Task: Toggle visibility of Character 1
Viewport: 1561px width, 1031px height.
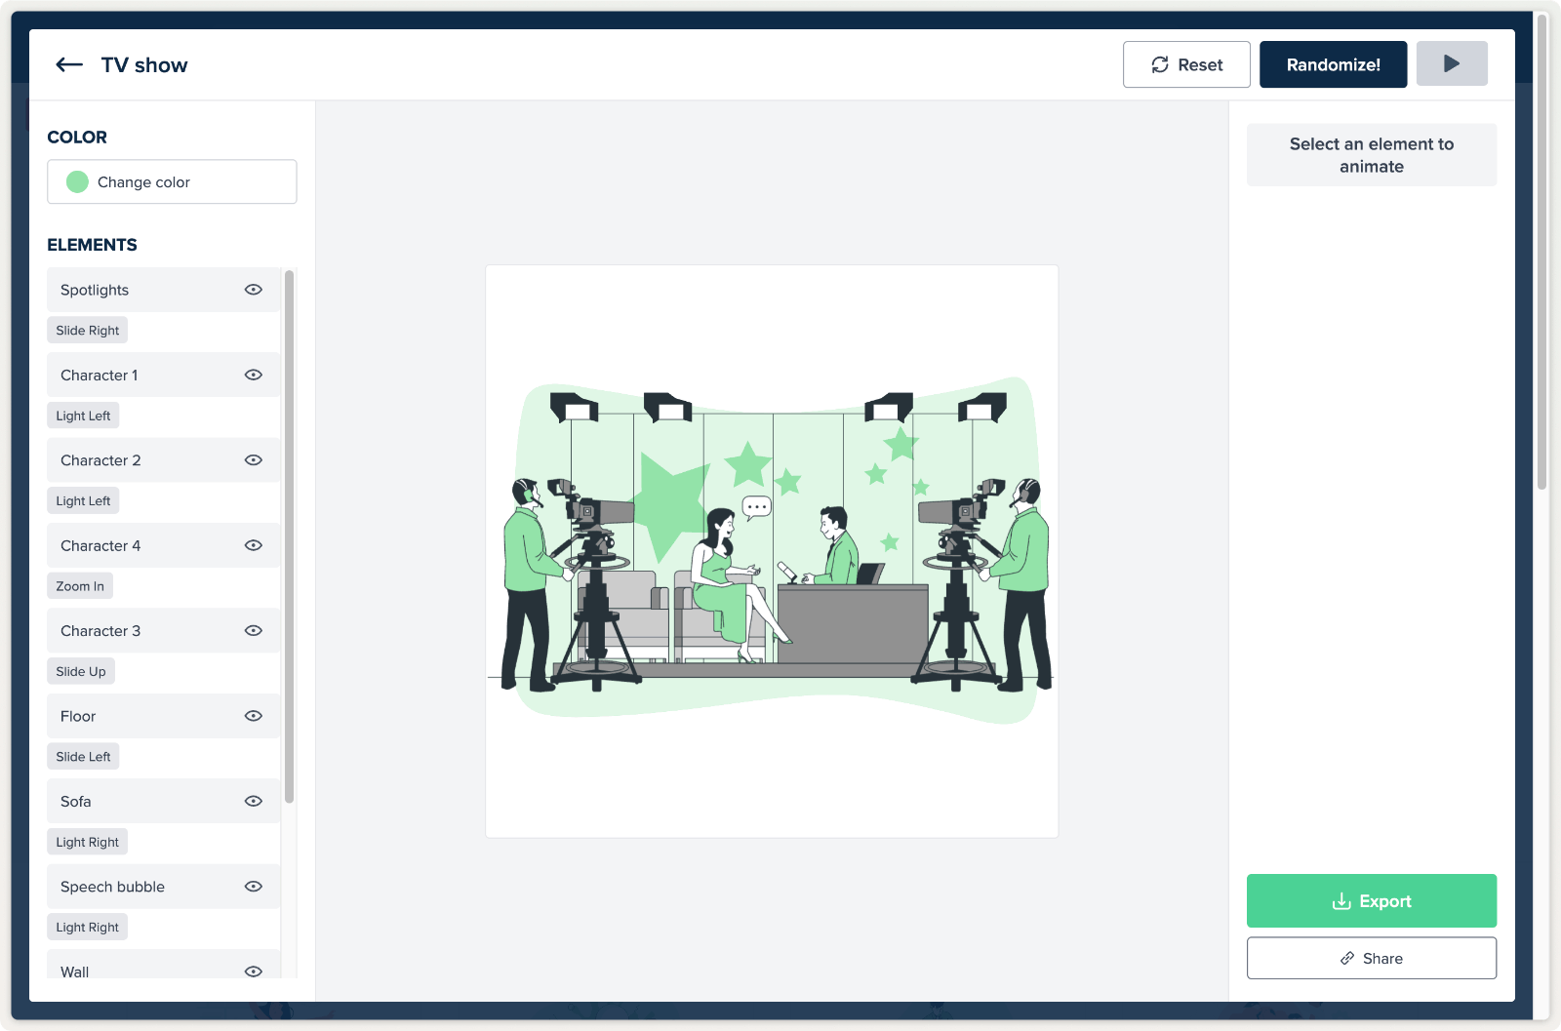Action: [x=254, y=376]
